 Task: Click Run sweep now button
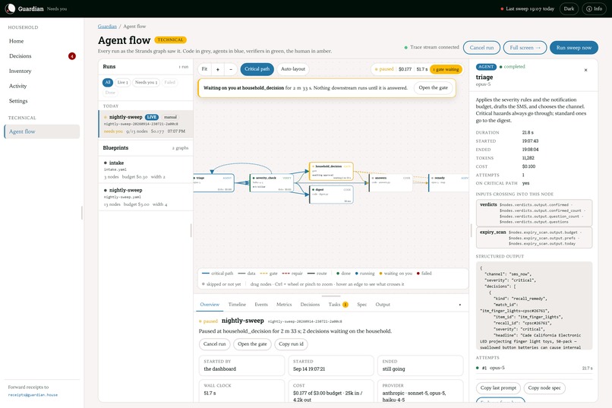[574, 48]
